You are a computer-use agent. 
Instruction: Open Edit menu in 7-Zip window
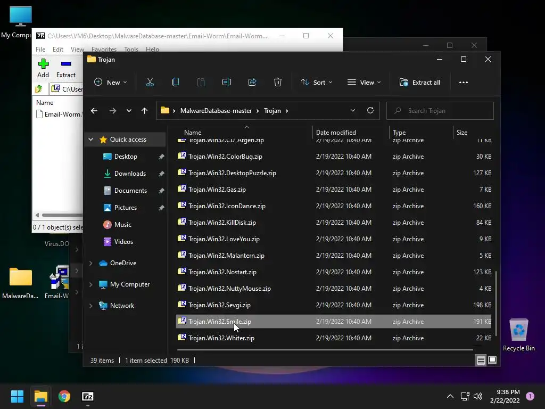tap(57, 50)
